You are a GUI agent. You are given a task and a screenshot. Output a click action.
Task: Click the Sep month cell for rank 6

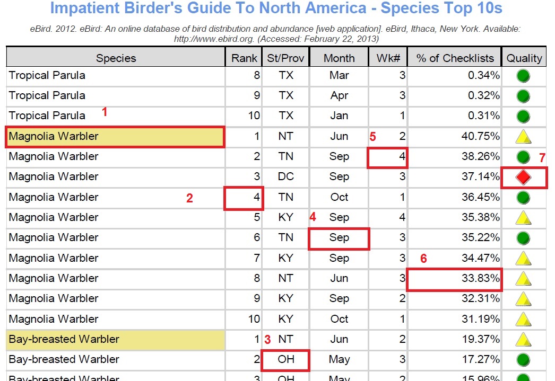click(x=339, y=238)
